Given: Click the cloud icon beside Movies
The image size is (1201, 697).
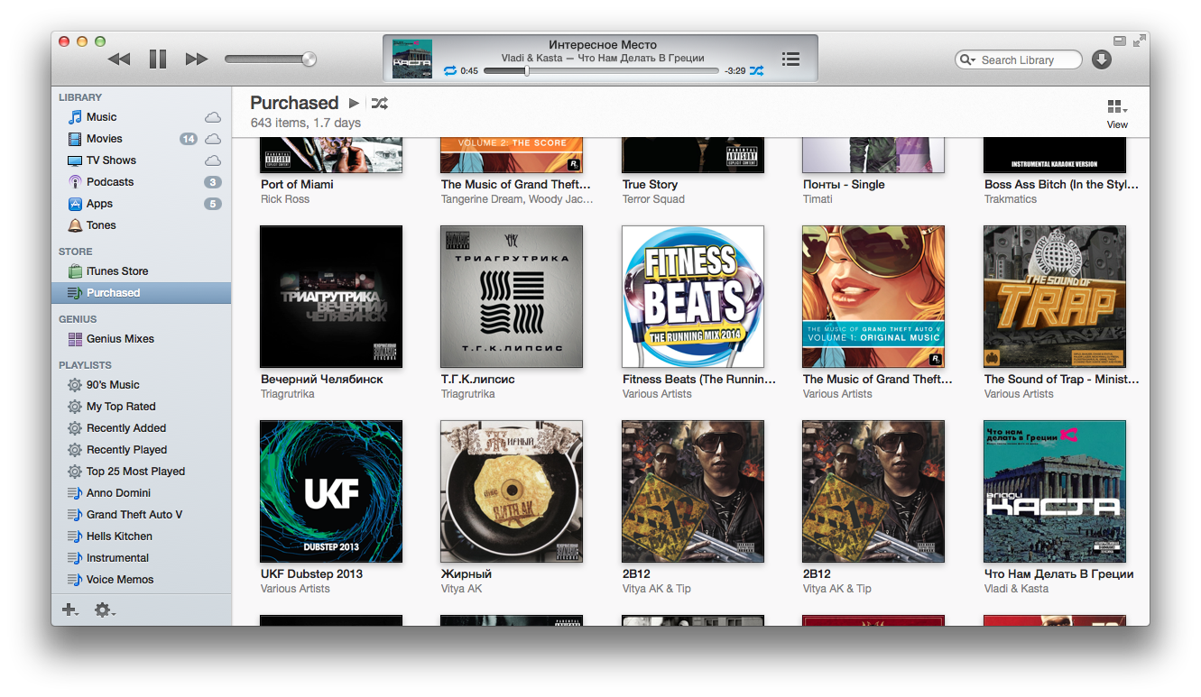Looking at the screenshot, I should (213, 139).
